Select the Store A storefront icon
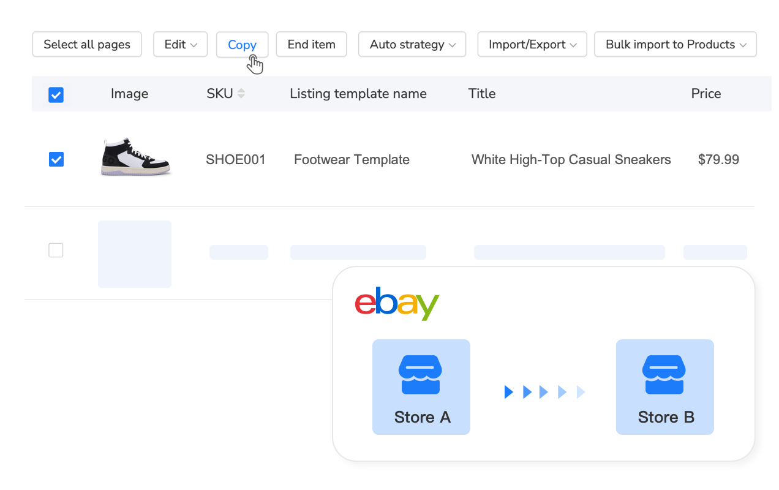This screenshot has height=490, width=779. (421, 374)
